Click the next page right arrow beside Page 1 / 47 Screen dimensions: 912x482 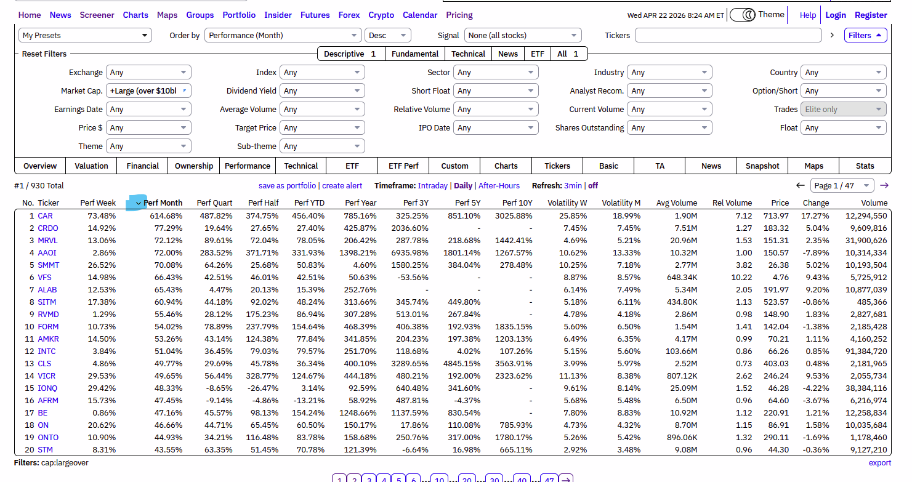click(x=884, y=185)
